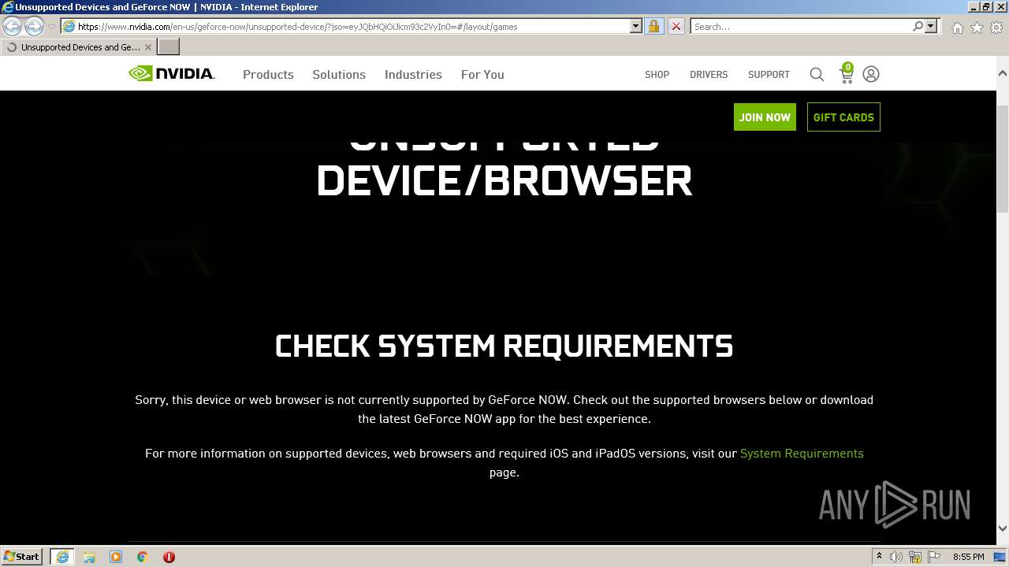Click the NVIDIA logo
Image resolution: width=1009 pixels, height=567 pixels.
point(172,74)
